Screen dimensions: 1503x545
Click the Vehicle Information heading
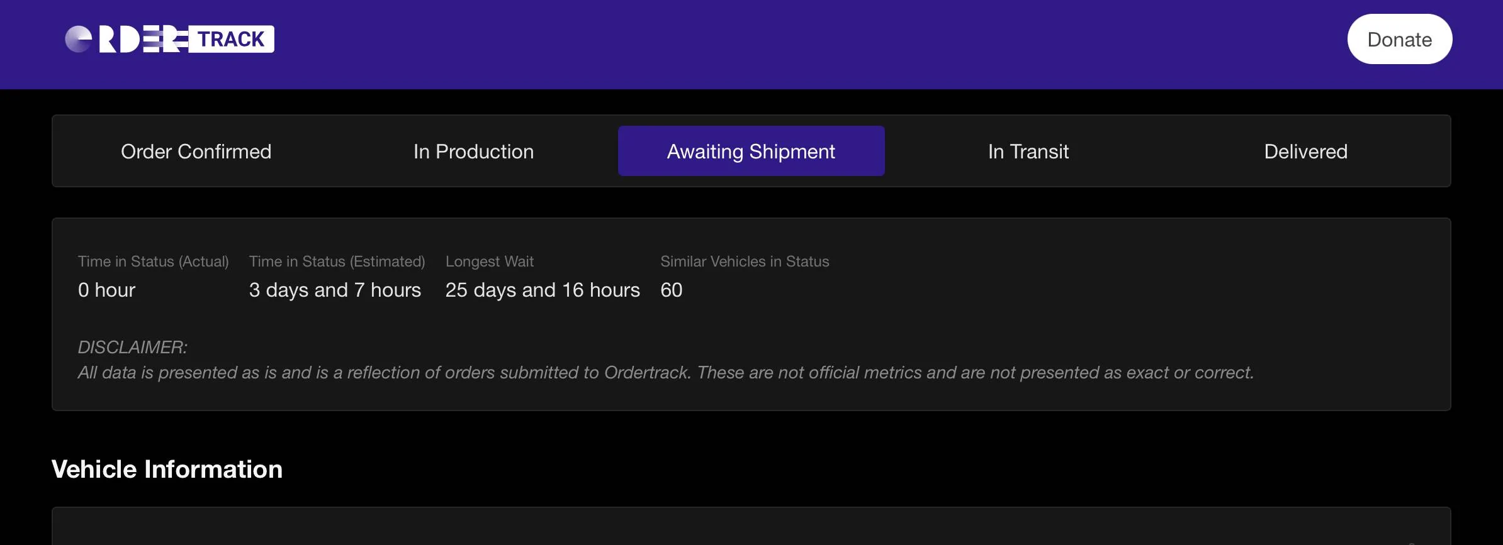click(167, 470)
